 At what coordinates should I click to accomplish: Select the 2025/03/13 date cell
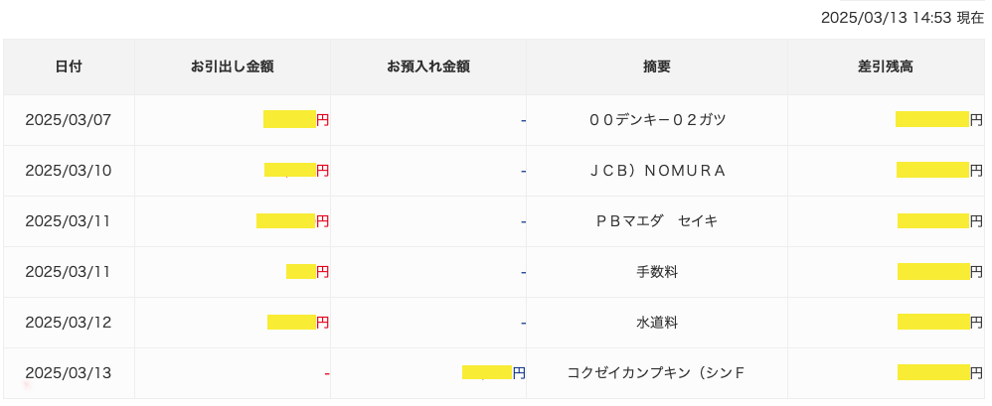click(x=69, y=373)
